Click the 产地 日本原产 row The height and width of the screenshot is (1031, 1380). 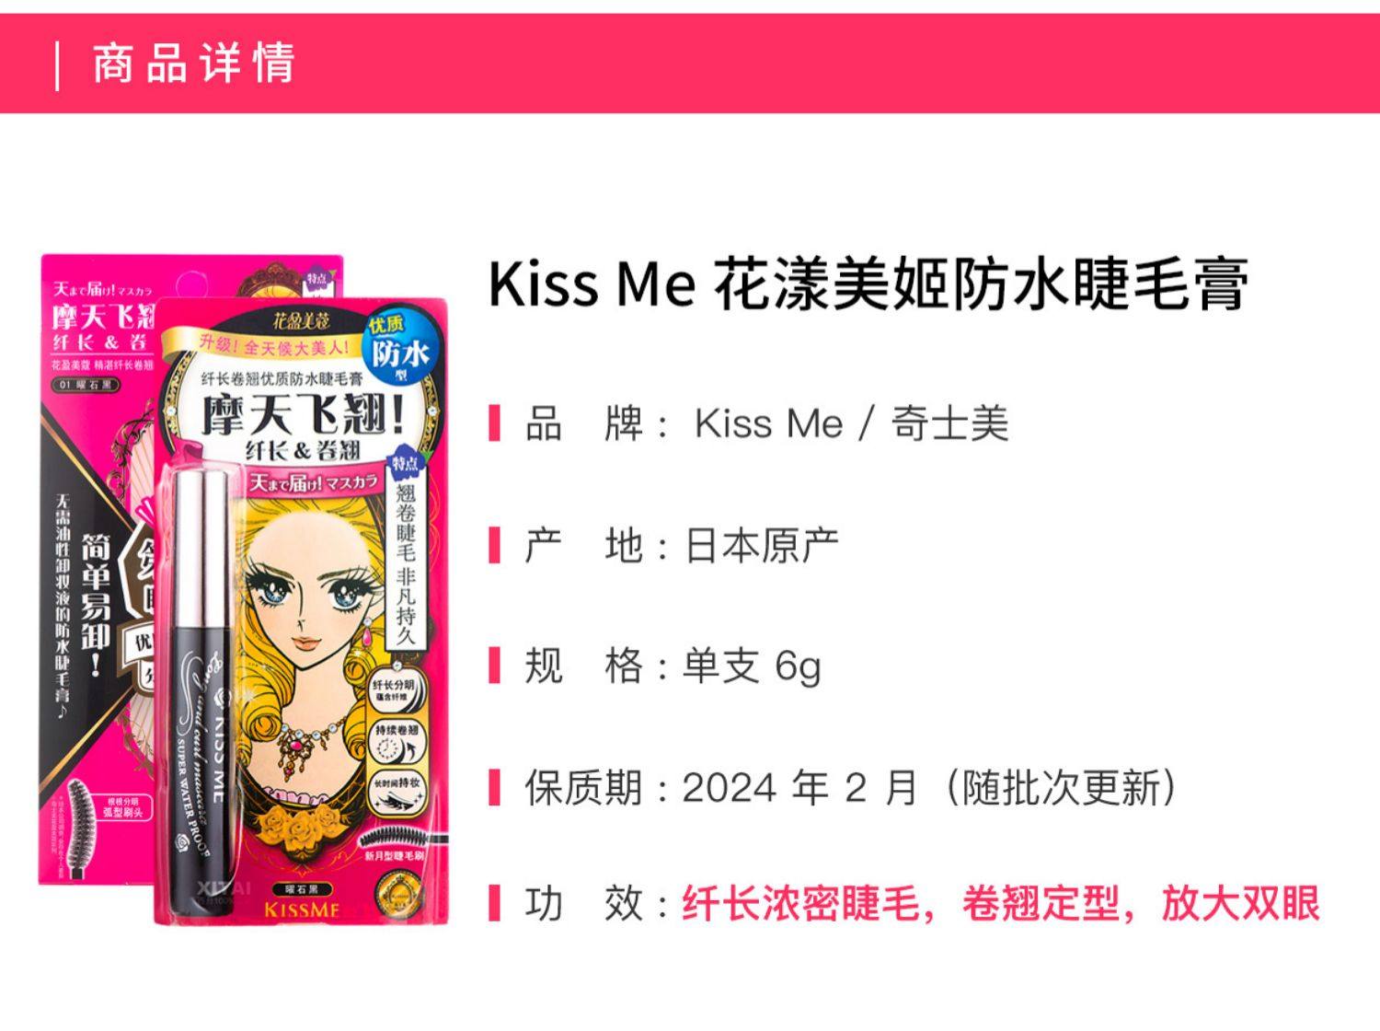tap(664, 546)
